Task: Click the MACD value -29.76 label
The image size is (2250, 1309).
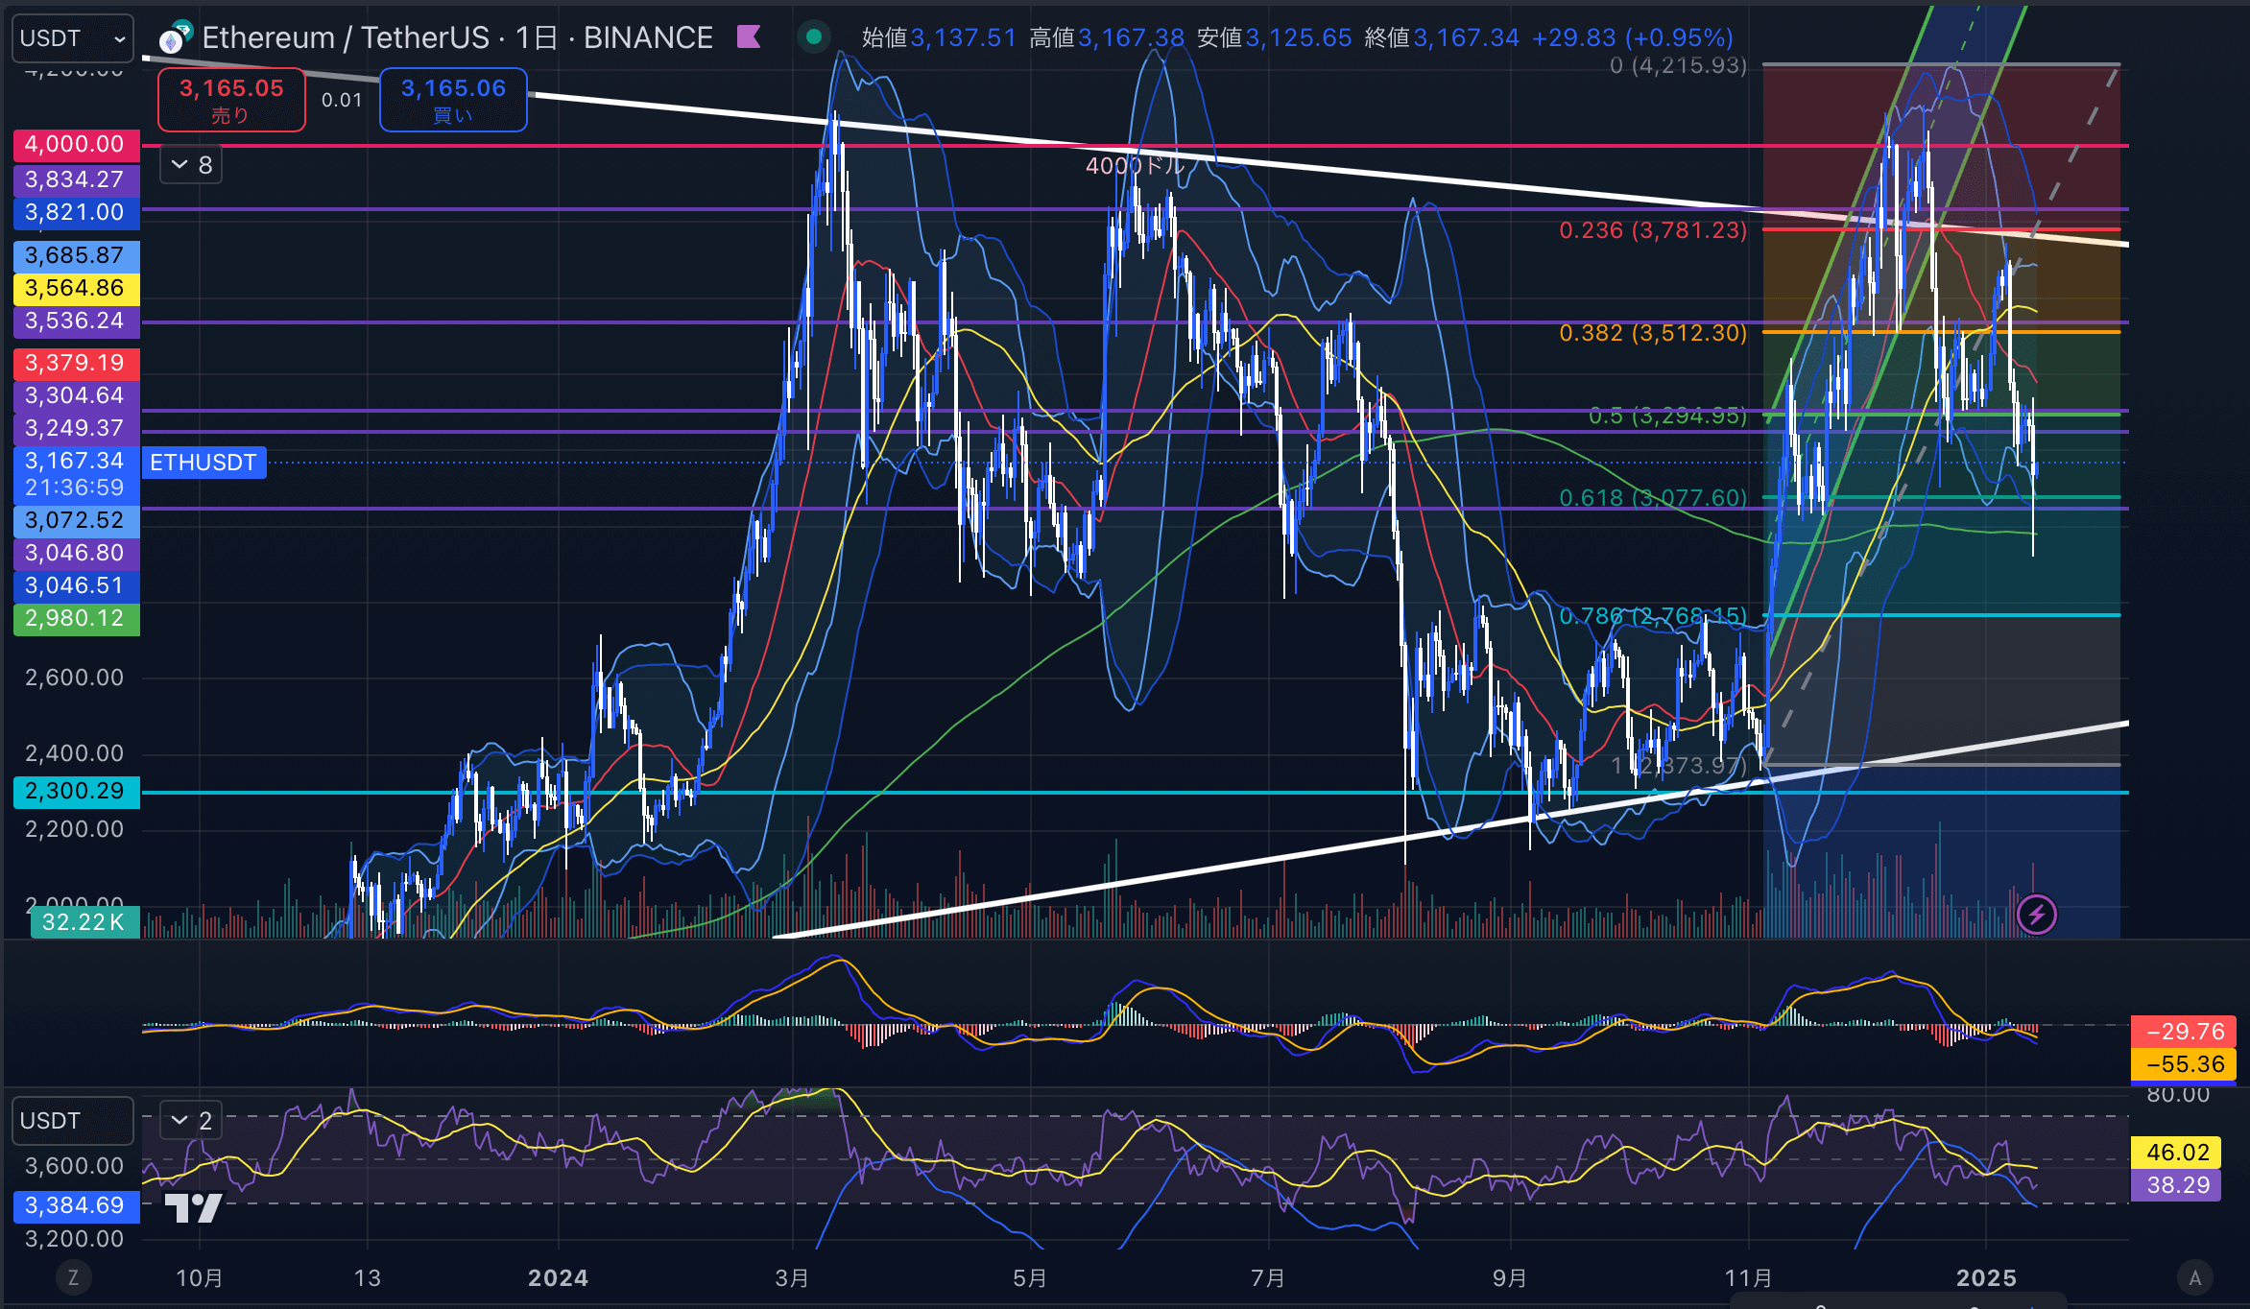Action: point(2184,1032)
